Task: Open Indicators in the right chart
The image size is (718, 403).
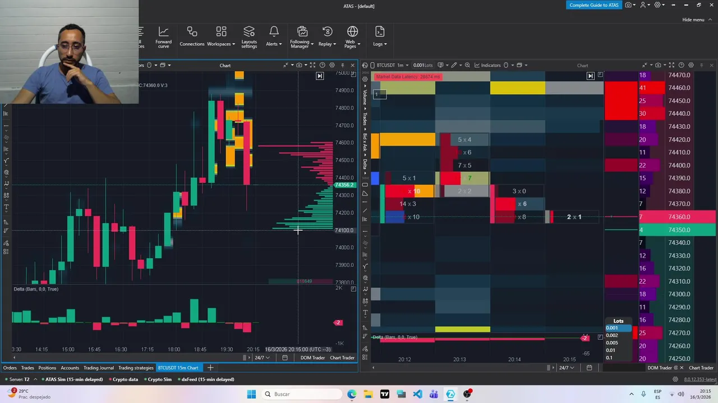Action: coord(487,65)
